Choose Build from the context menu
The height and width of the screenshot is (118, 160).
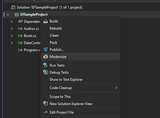pyautogui.click(x=80, y=21)
